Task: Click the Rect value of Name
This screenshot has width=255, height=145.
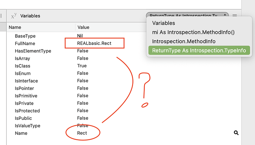Action: [x=82, y=133]
